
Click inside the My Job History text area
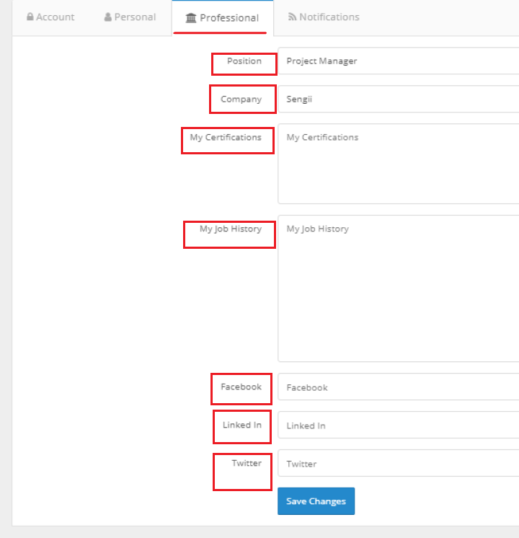(x=398, y=288)
